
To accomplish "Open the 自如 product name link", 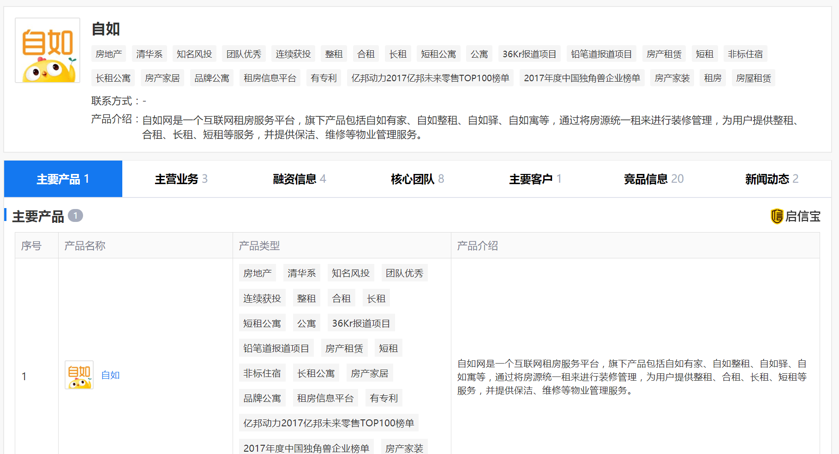I will (x=110, y=375).
